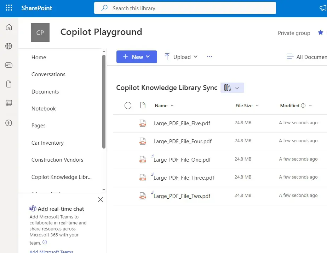
Task: Click the Add Microsoft Teams link
Action: point(51,251)
